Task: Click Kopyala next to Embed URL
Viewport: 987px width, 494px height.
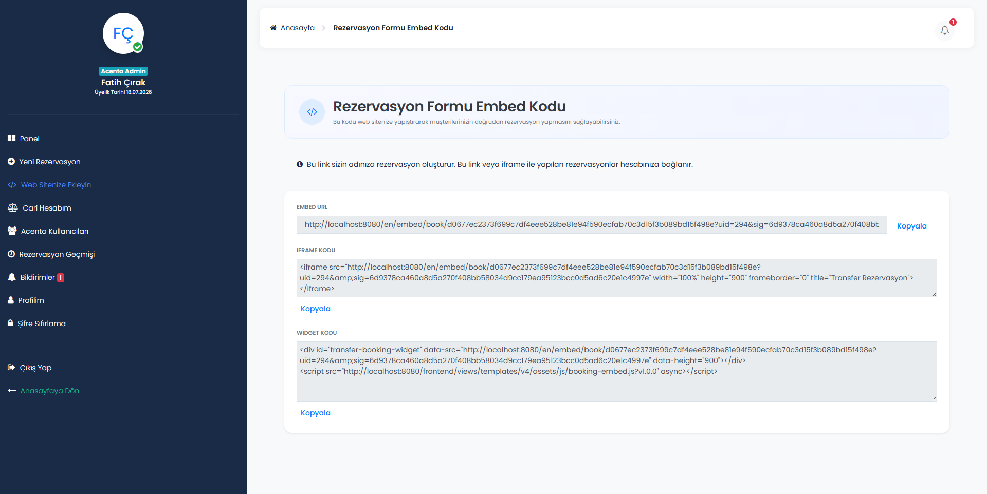Action: click(911, 226)
